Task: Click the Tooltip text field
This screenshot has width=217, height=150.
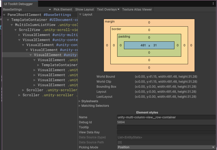Action: [166, 127]
